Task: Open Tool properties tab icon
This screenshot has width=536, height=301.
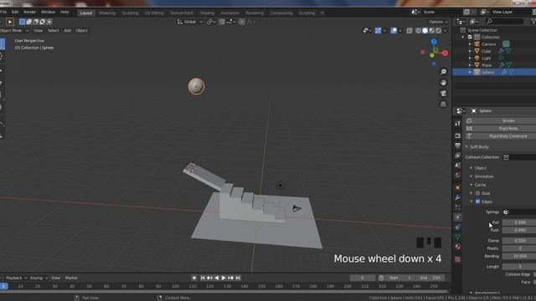Action: [458, 124]
